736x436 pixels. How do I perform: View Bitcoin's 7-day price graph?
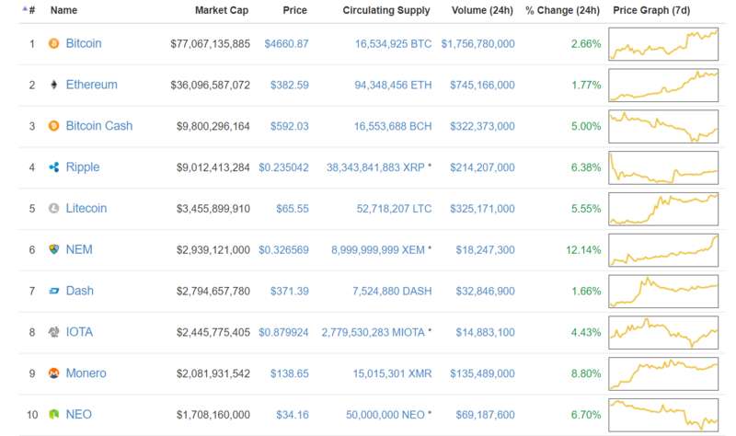663,43
